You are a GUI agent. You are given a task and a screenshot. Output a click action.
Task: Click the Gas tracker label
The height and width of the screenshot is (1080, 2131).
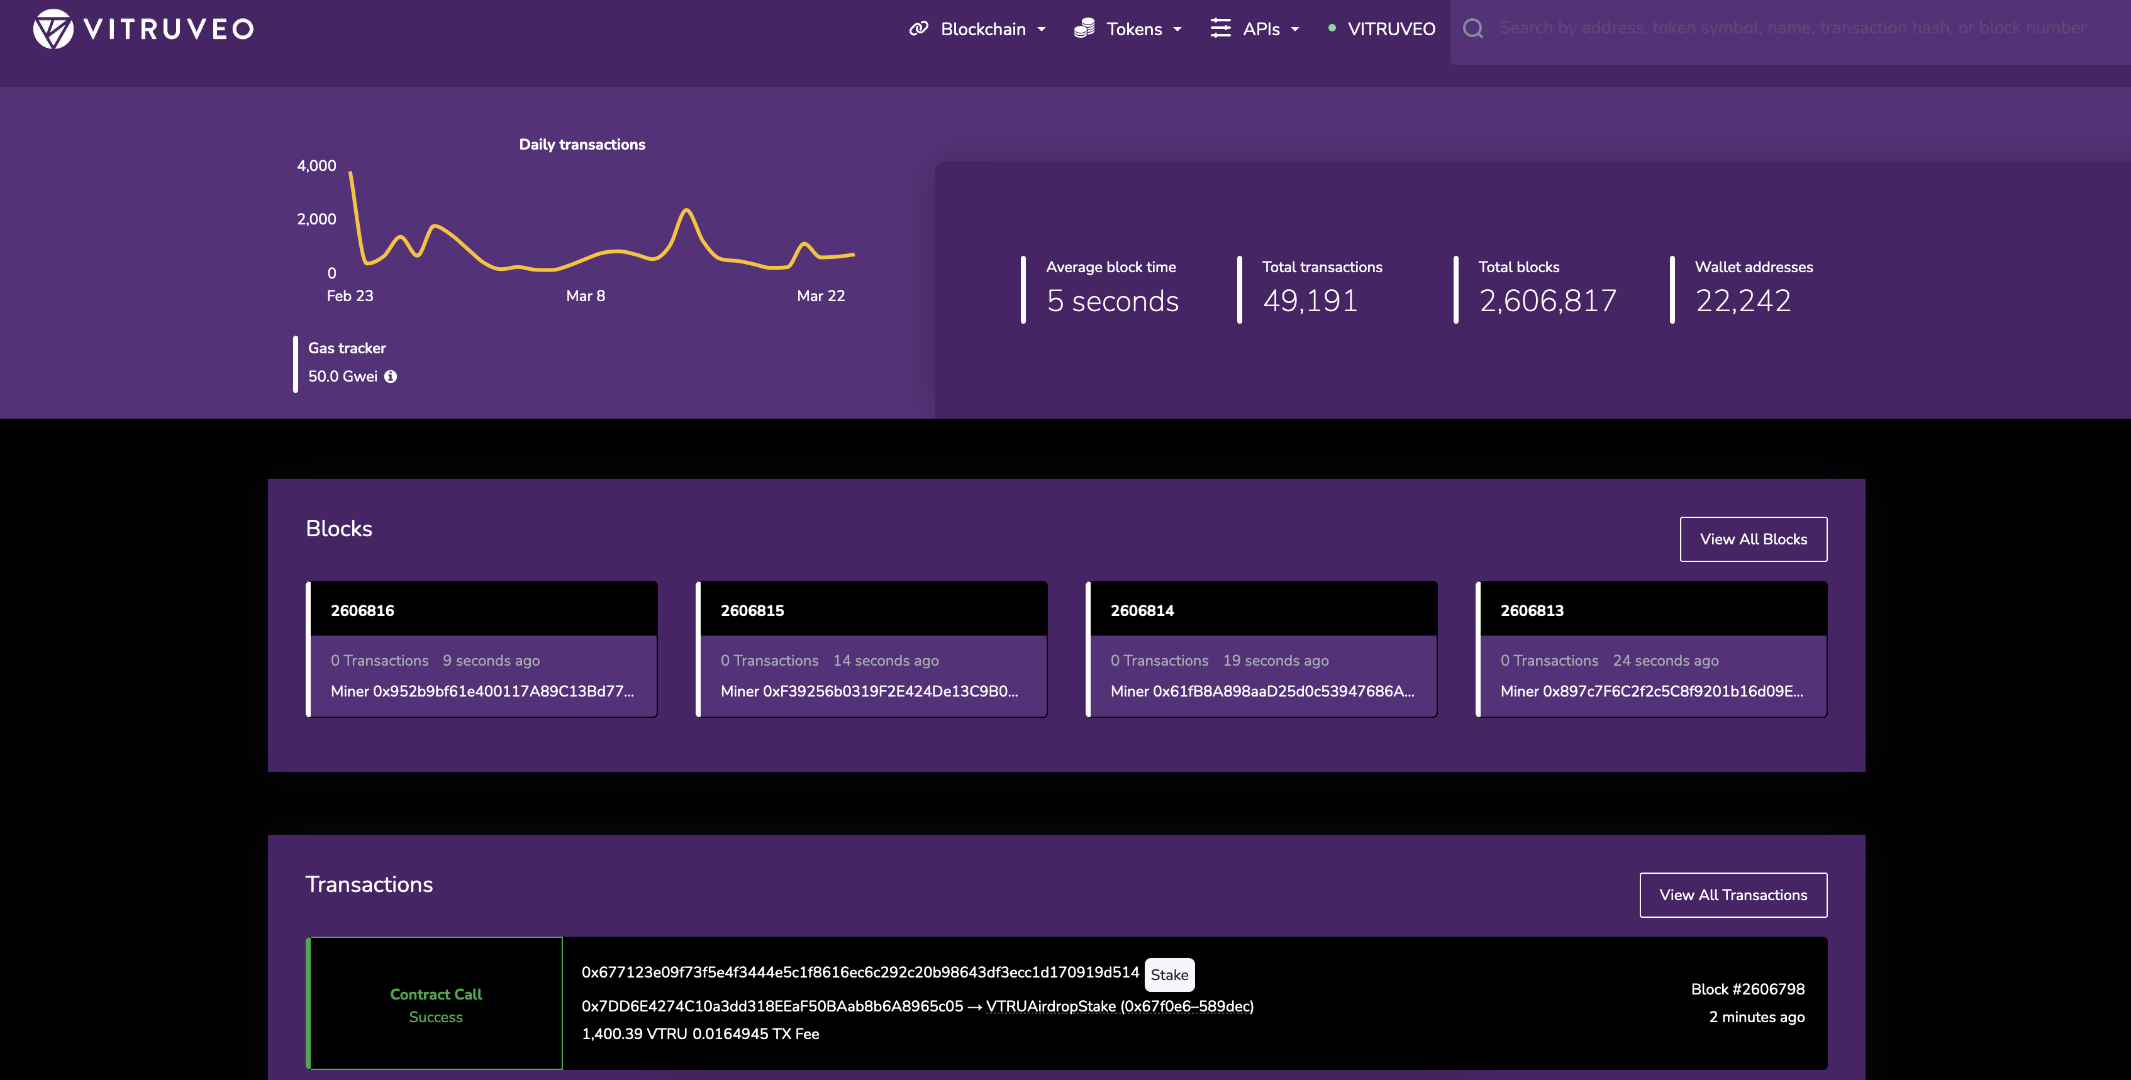(347, 348)
